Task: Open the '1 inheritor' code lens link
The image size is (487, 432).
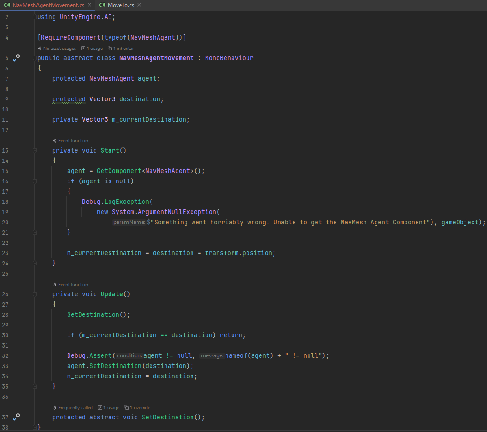Action: [x=121, y=48]
